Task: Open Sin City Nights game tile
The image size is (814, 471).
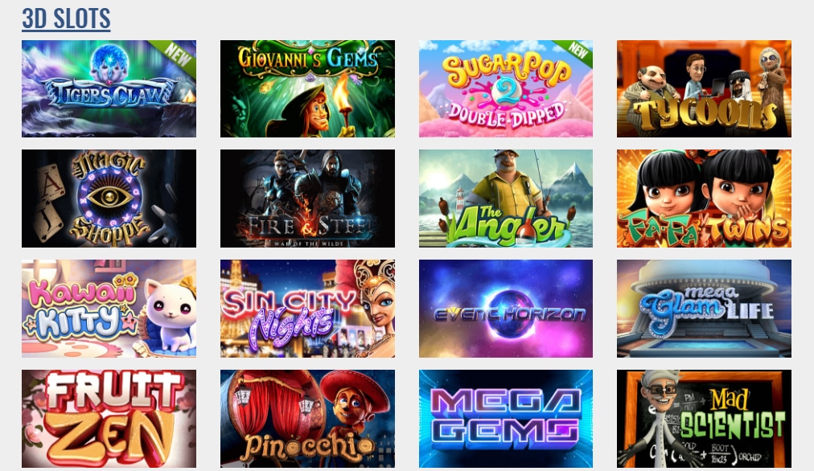Action: 307,309
